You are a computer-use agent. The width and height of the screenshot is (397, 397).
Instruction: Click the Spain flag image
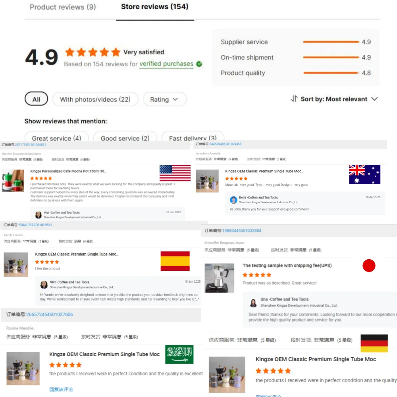[x=175, y=261]
